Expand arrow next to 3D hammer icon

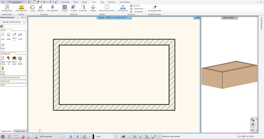tap(89, 136)
